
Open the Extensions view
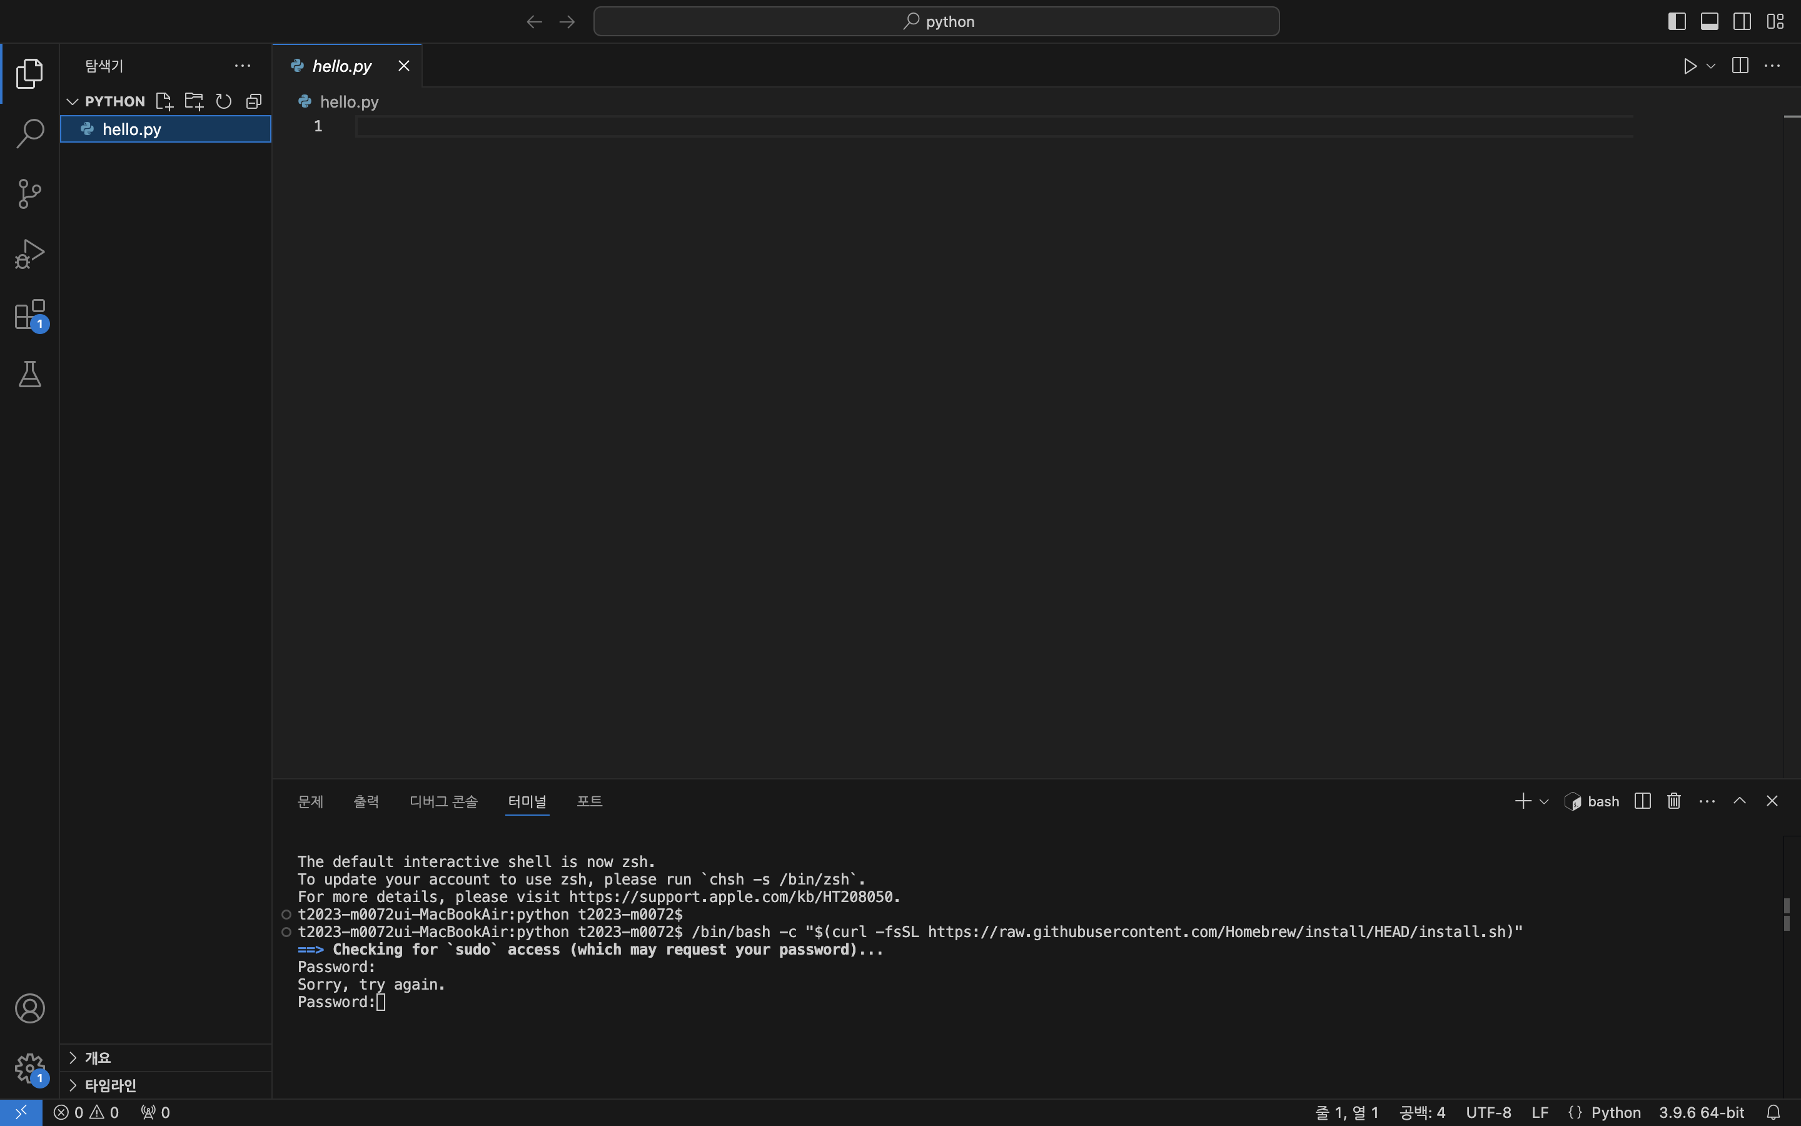click(x=30, y=314)
